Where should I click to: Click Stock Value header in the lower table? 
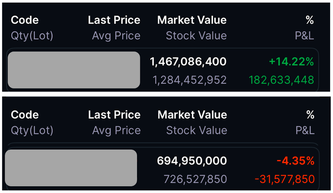[x=196, y=130]
